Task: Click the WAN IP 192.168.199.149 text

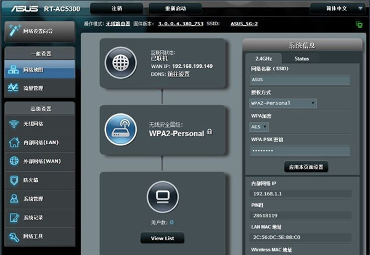Action: point(192,67)
